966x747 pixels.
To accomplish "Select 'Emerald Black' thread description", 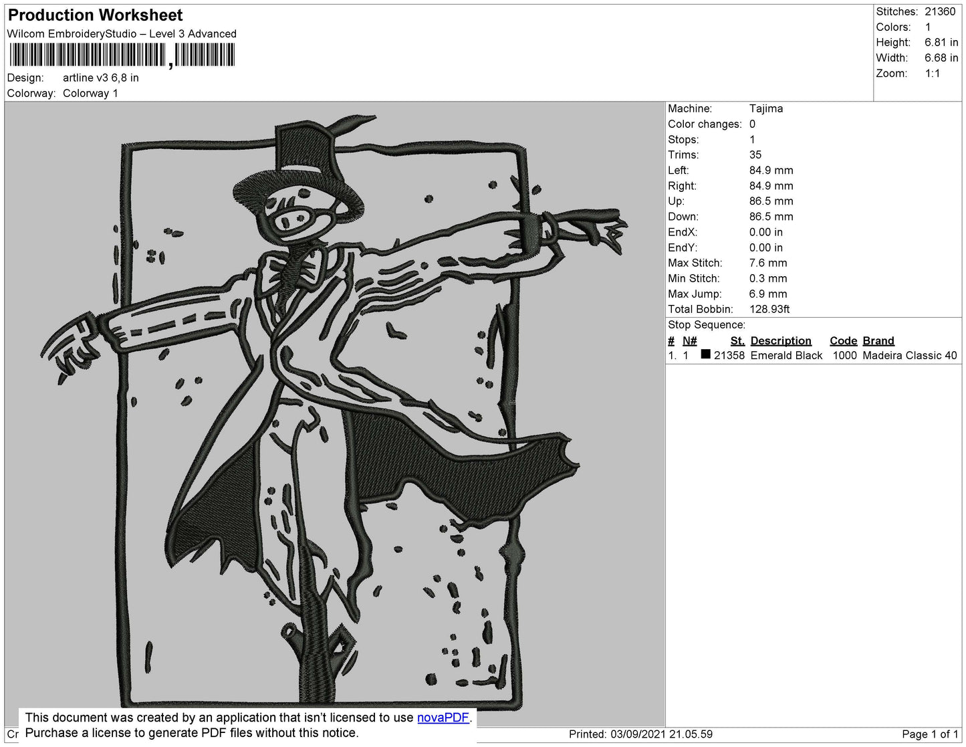I will click(x=786, y=355).
